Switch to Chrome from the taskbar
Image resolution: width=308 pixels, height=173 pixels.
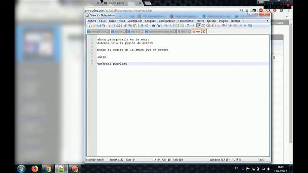(48, 169)
